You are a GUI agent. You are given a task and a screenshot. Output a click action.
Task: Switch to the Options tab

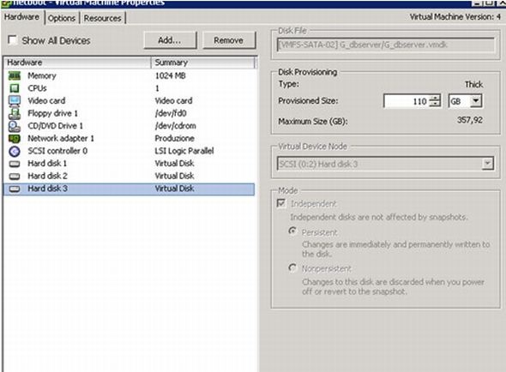pos(62,18)
